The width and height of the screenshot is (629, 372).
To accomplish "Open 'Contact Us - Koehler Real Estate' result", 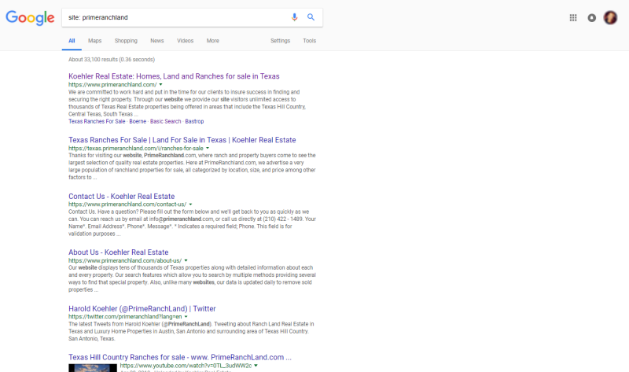I will [122, 197].
